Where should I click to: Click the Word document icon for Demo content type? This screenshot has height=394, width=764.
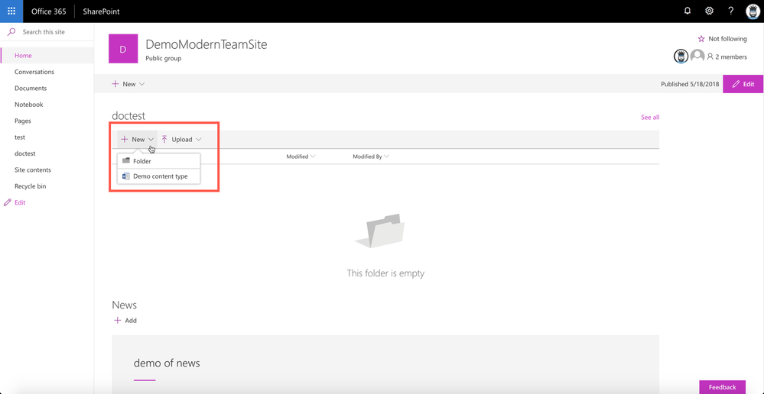click(x=126, y=176)
